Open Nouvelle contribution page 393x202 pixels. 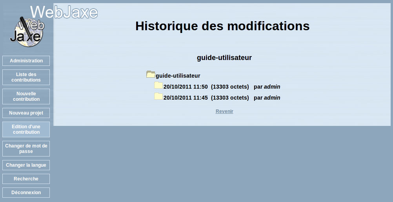pyautogui.click(x=26, y=96)
